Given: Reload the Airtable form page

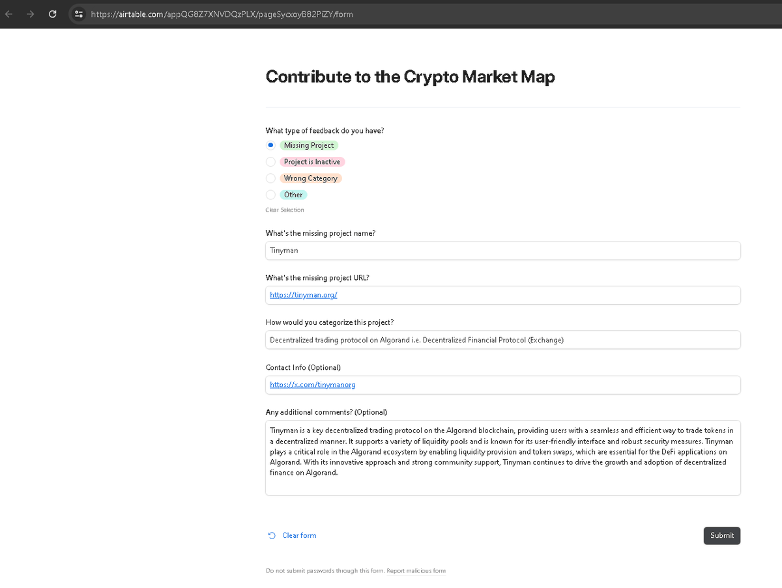Looking at the screenshot, I should tap(53, 14).
